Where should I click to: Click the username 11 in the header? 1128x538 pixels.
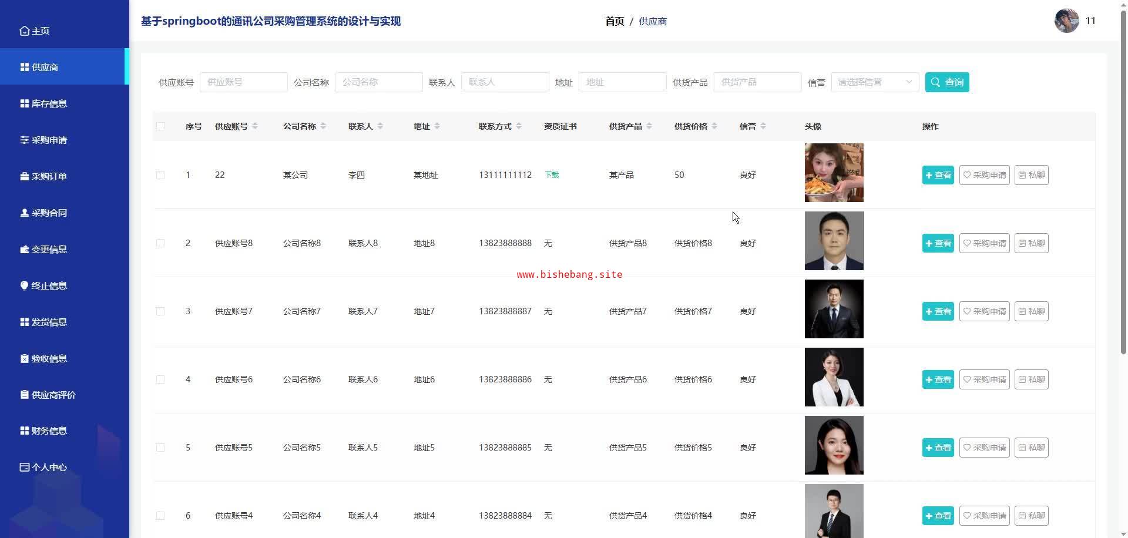coord(1090,21)
